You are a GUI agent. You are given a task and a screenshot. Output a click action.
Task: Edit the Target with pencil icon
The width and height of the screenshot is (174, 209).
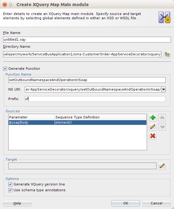coord(162,166)
